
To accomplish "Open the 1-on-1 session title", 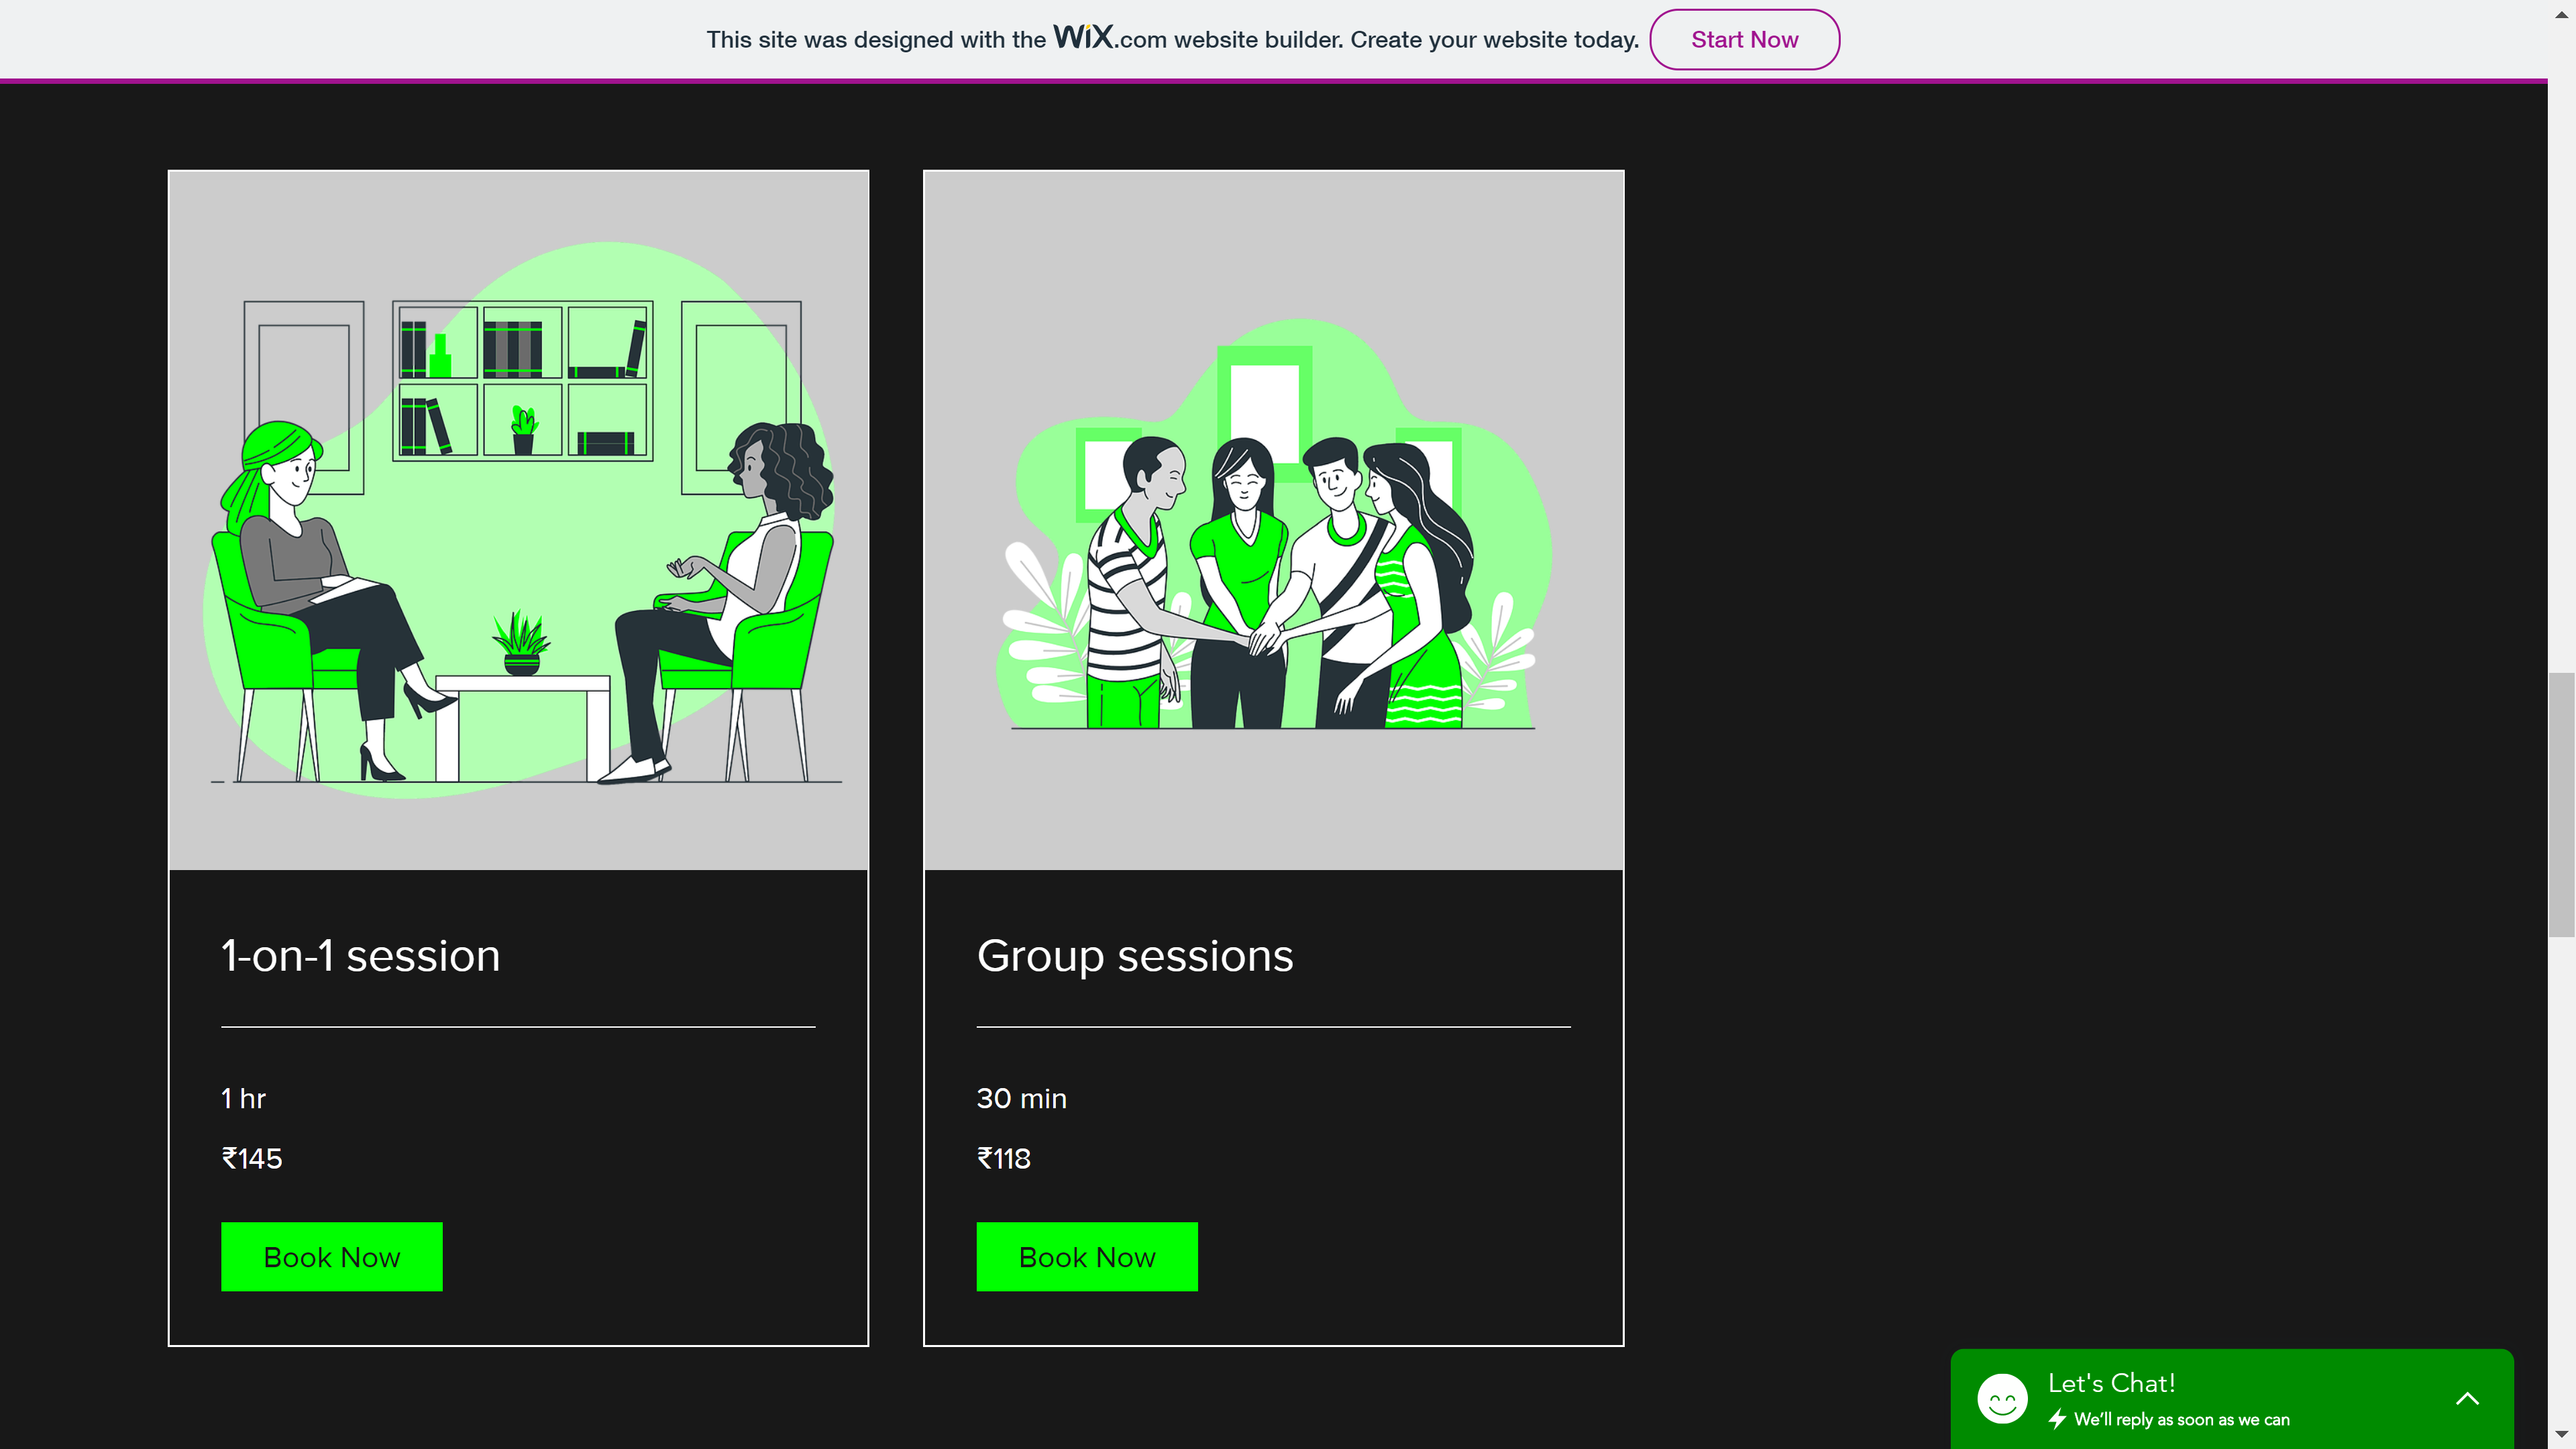I will coord(361,955).
